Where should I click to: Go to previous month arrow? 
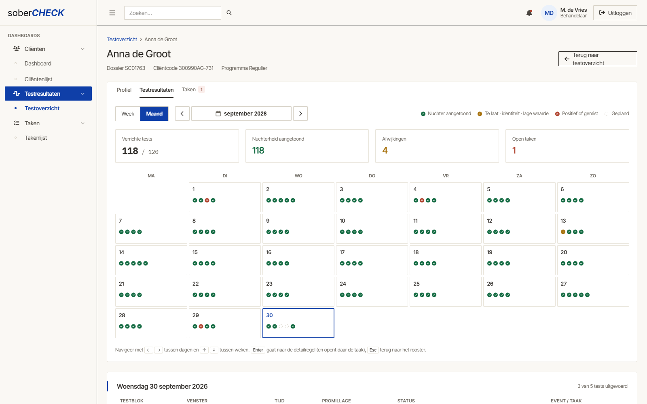click(182, 114)
